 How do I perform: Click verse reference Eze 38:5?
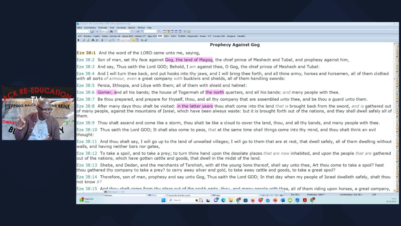(x=86, y=85)
